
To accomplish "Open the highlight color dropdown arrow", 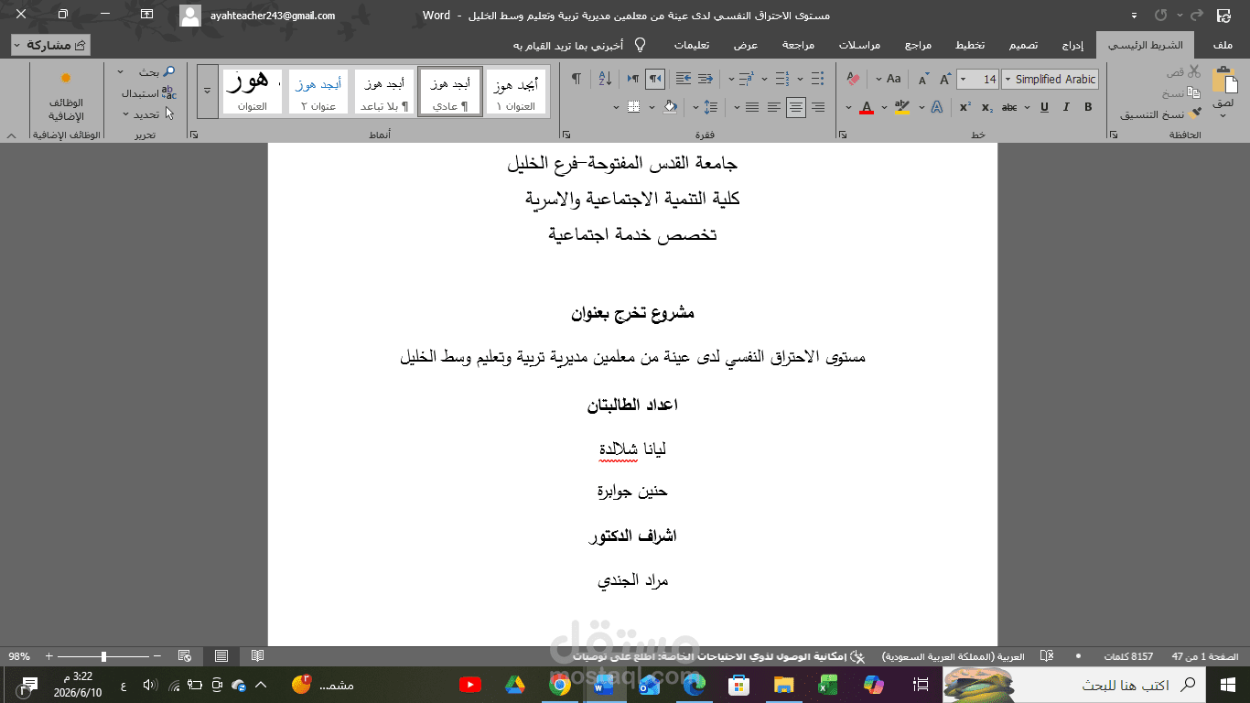I will click(x=886, y=108).
